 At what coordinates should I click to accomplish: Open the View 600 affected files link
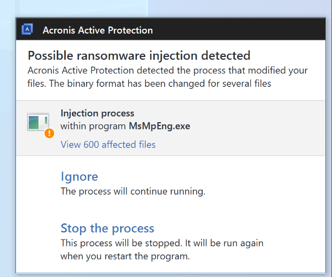[x=108, y=144]
